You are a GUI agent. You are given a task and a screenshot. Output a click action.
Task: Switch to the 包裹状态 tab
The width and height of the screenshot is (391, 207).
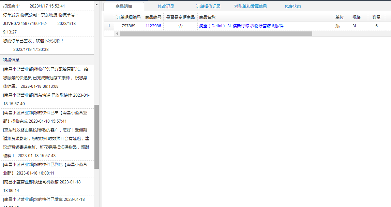[x=293, y=6]
